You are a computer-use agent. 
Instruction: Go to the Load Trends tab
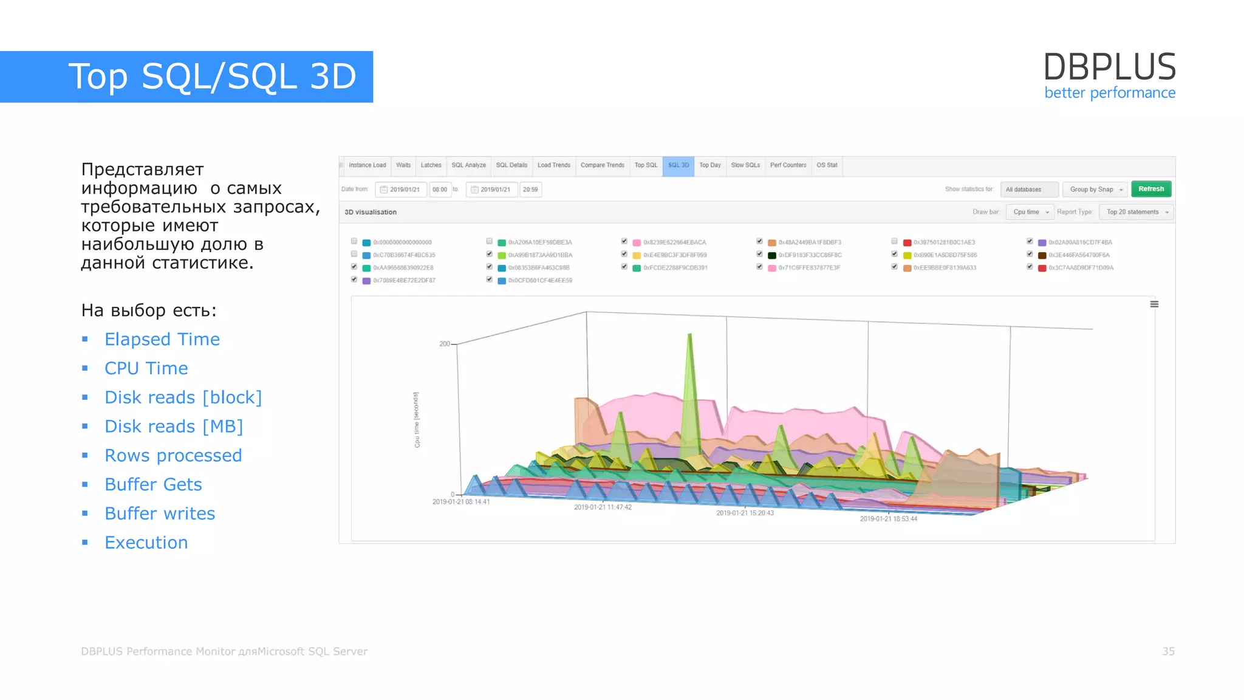pyautogui.click(x=554, y=165)
